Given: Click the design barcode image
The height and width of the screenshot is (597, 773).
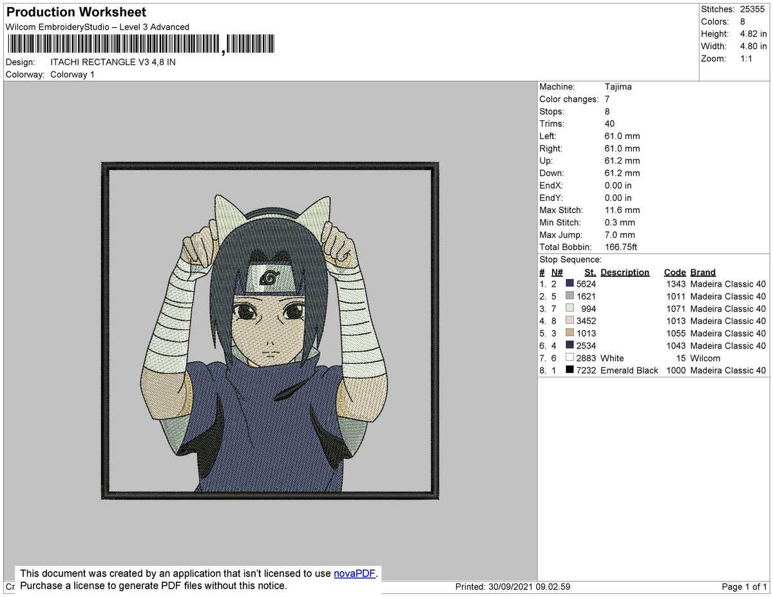Looking at the screenshot, I should tap(140, 43).
